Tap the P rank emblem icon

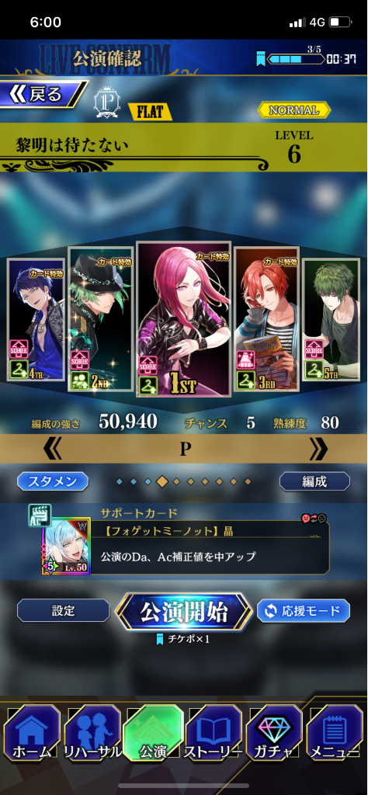pyautogui.click(x=107, y=104)
